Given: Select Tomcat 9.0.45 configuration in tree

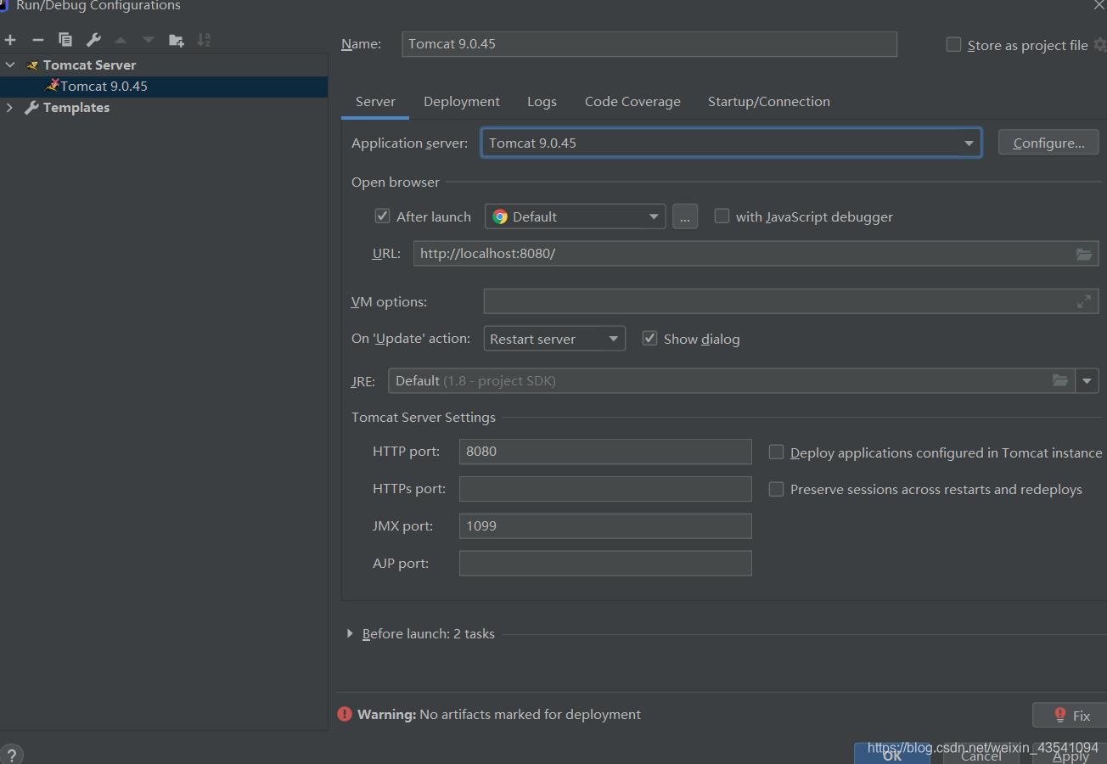Looking at the screenshot, I should [x=164, y=87].
